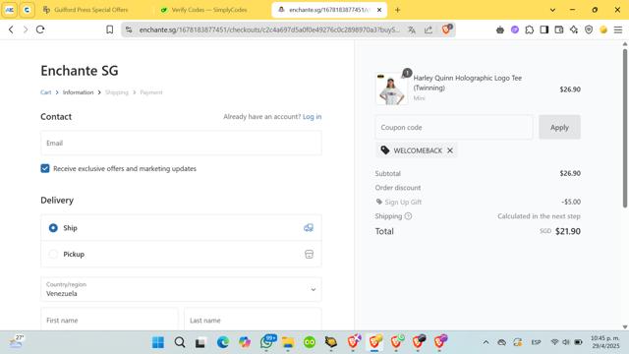Open taskbar search magnifier
Image resolution: width=629 pixels, height=354 pixels.
180,342
